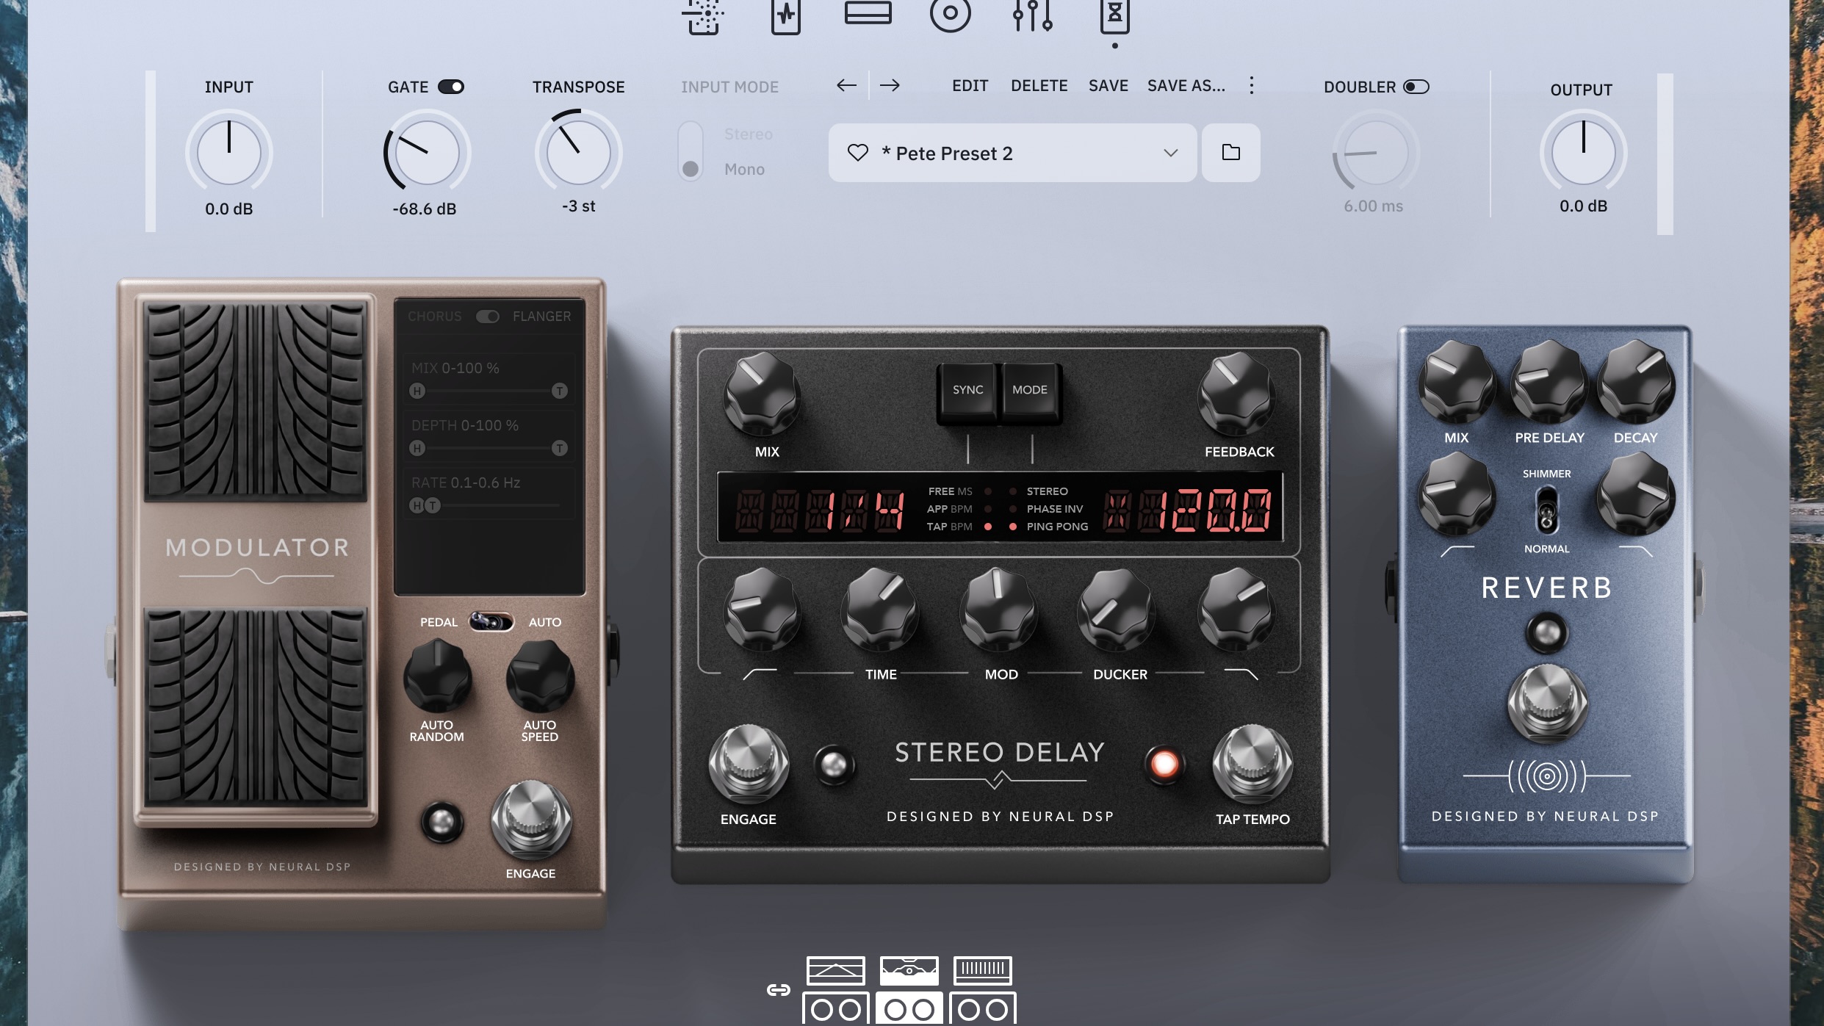Open the pre-effects pedal section icon
Image resolution: width=1824 pixels, height=1026 pixels.
point(785,15)
